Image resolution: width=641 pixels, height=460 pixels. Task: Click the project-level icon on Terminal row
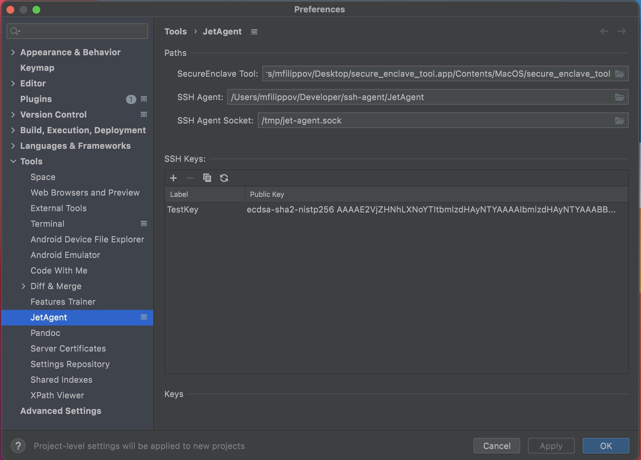(x=144, y=224)
